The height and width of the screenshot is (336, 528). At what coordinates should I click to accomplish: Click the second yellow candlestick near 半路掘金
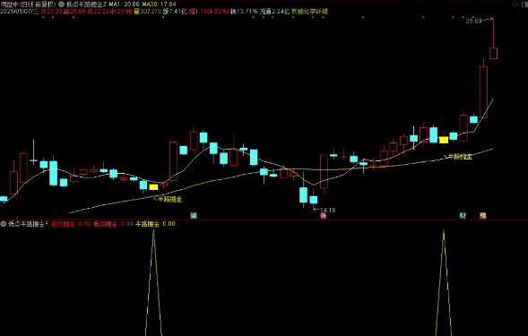click(x=444, y=140)
